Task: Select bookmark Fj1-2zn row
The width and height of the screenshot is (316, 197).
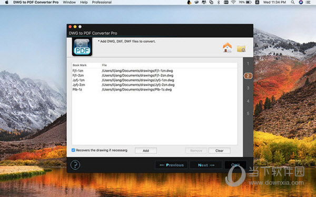Action: [x=78, y=75]
